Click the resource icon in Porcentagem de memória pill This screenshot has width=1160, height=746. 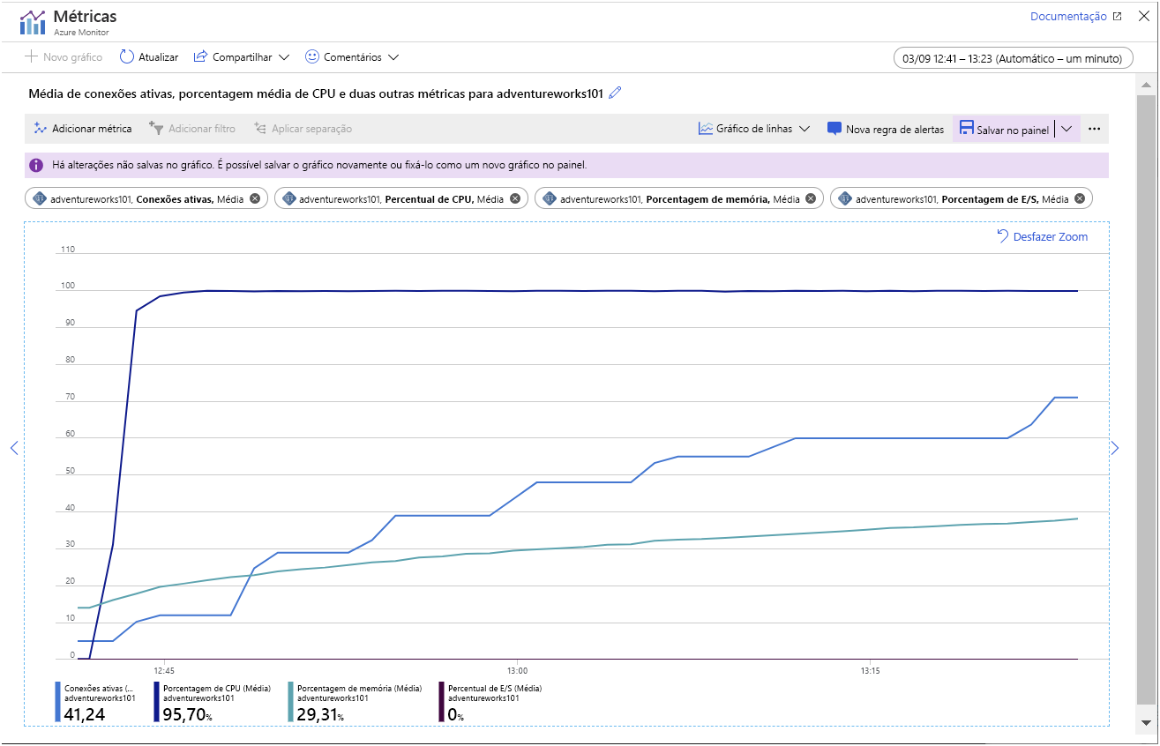550,198
